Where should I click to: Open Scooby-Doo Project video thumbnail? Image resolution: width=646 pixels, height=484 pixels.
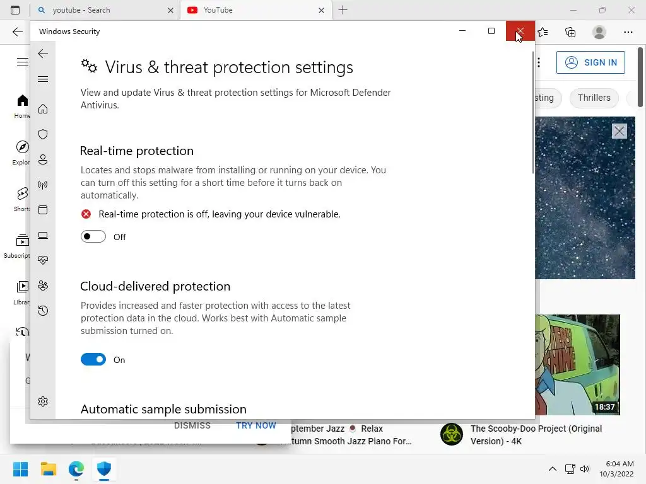[578, 365]
